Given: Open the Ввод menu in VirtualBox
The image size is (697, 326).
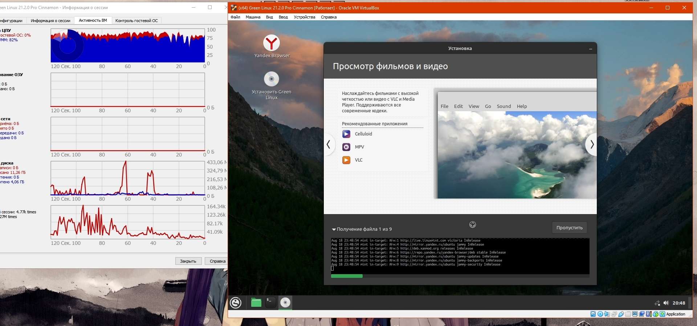Looking at the screenshot, I should [x=283, y=17].
